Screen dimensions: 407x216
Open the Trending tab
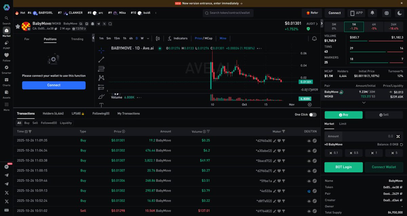click(x=77, y=39)
